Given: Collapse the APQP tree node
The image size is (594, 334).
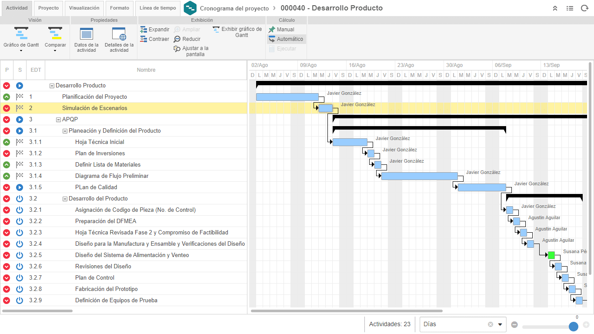Looking at the screenshot, I should point(59,120).
